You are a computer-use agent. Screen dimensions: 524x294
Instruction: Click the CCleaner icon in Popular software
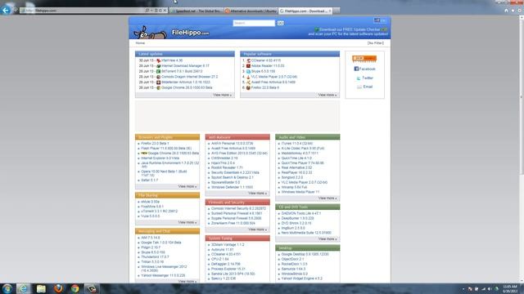[248, 60]
